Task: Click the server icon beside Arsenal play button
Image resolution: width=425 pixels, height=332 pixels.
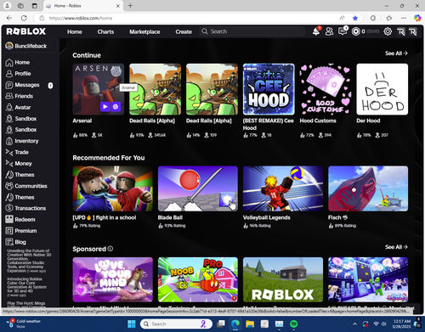Action: pos(116,107)
